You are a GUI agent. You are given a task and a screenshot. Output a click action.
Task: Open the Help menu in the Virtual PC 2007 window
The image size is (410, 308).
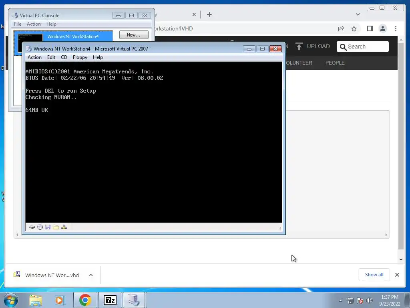click(x=98, y=57)
